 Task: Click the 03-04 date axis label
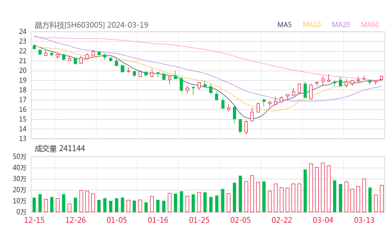click(323, 220)
